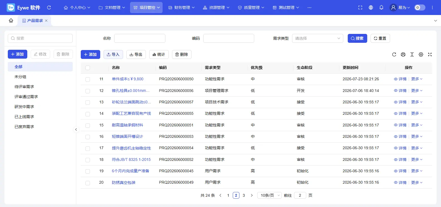441x207 pixels.
Task: Open the 质量管理 menu
Action: [x=251, y=8]
